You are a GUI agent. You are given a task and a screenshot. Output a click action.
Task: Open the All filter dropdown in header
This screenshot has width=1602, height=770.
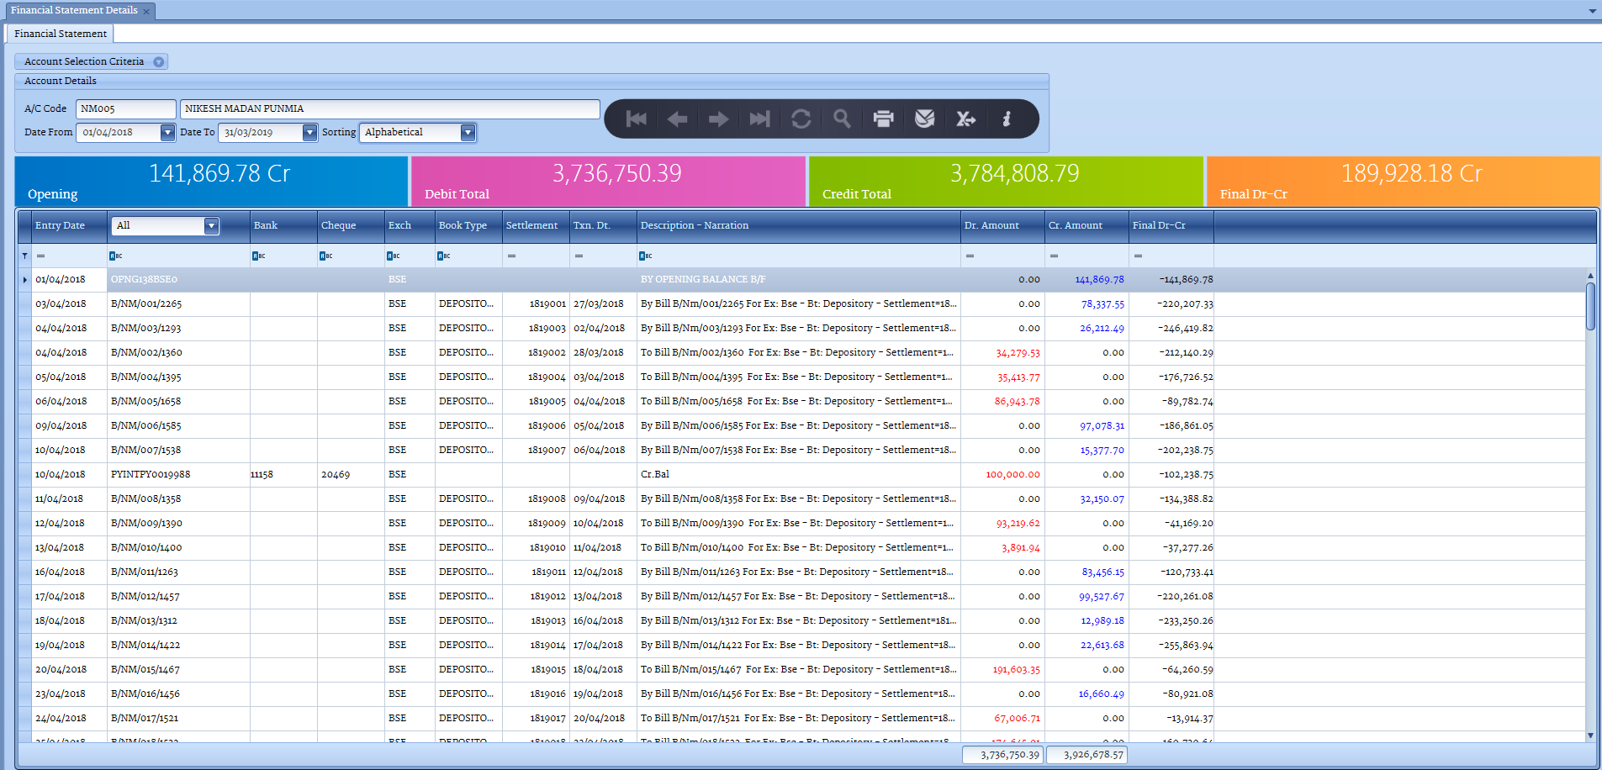coord(211,226)
